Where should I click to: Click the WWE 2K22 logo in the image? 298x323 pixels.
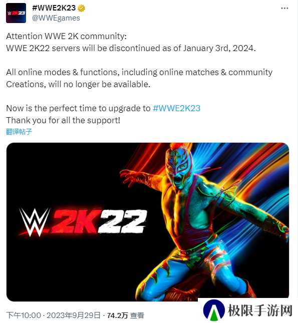pos(83,222)
